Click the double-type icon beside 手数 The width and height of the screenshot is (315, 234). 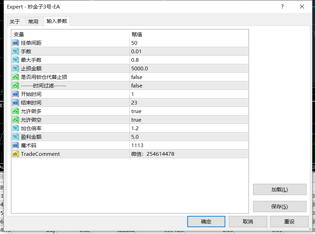(x=15, y=51)
